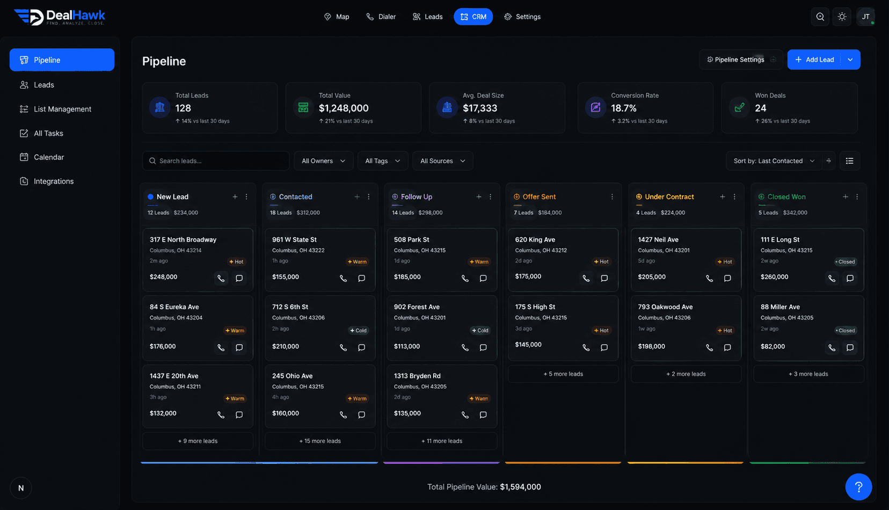
Task: Expand 5 more leads in Offer Sent
Action: coord(563,374)
